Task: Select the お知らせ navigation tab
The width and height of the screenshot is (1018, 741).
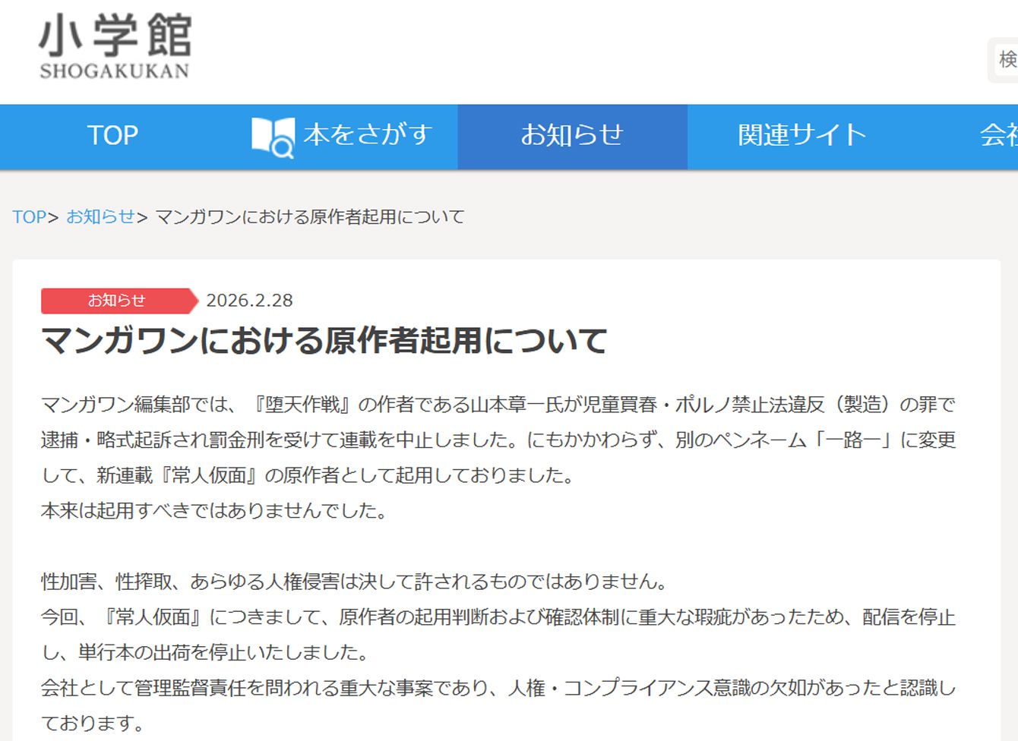Action: pos(572,135)
